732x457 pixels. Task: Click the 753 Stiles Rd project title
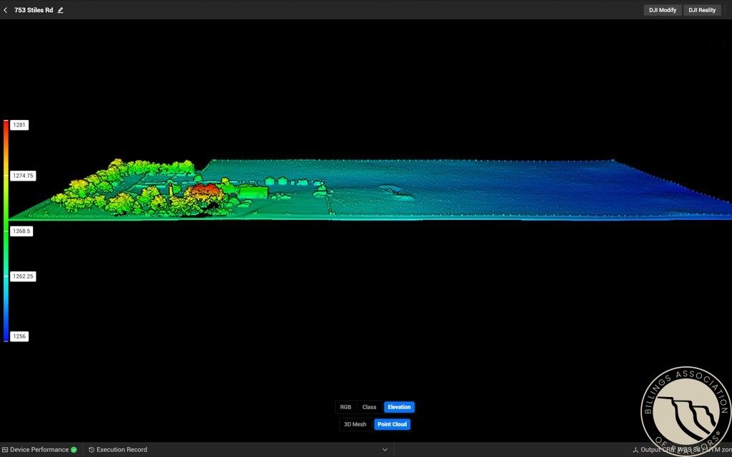click(34, 10)
